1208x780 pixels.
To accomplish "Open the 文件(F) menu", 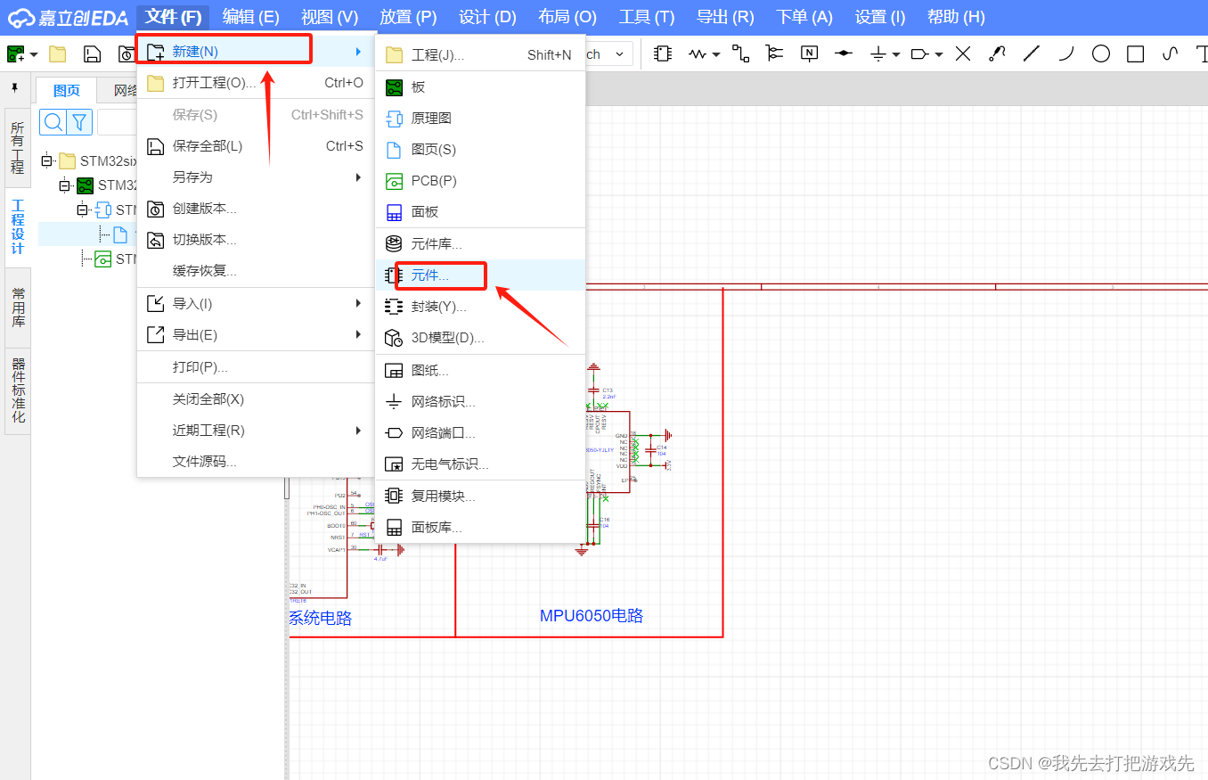I will 173,17.
